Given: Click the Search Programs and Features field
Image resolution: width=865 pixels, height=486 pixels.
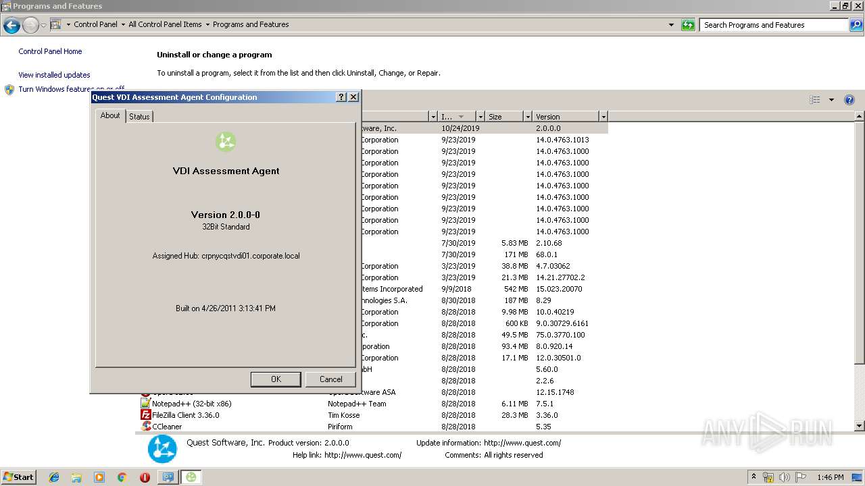Looking at the screenshot, I should (x=774, y=25).
